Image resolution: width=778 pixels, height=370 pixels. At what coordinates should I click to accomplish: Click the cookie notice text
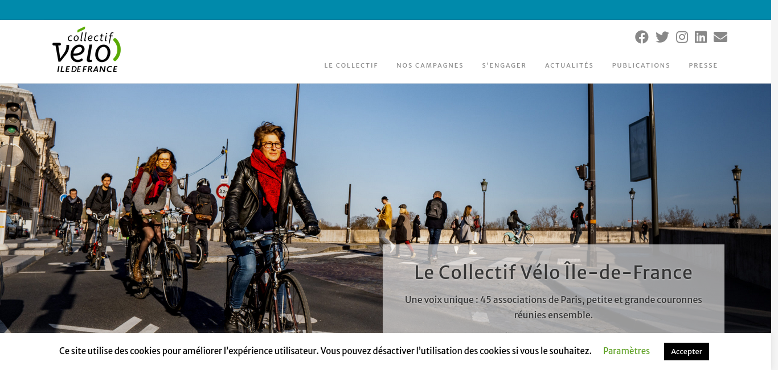tap(325, 351)
